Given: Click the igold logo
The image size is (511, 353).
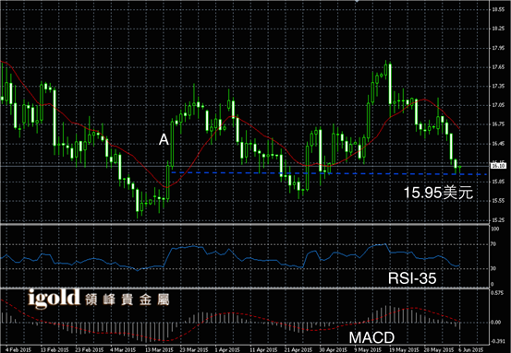Looking at the screenshot, I should click(55, 299).
